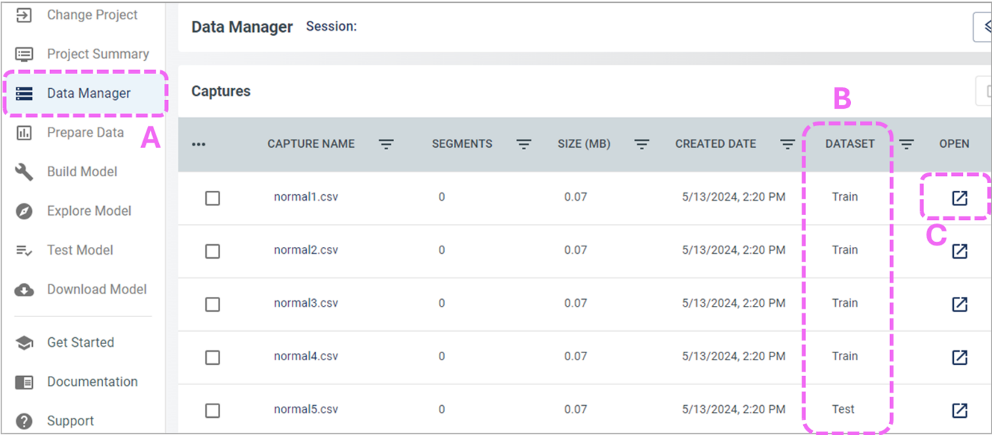
Task: Select the normal2.csv row checkbox
Action: click(213, 251)
